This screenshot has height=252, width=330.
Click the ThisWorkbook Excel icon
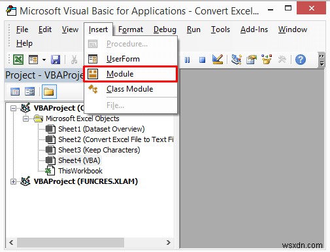pyautogui.click(x=50, y=171)
